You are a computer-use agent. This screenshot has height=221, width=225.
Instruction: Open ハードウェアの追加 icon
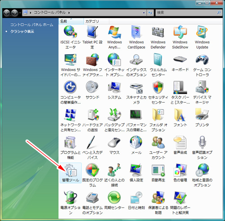click(x=93, y=115)
